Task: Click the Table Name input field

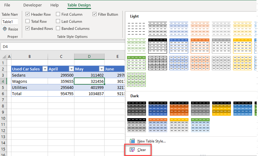Action: click(x=10, y=22)
